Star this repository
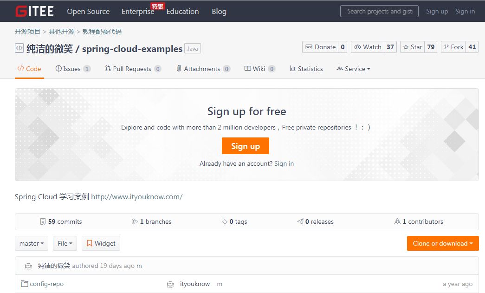 click(x=412, y=47)
